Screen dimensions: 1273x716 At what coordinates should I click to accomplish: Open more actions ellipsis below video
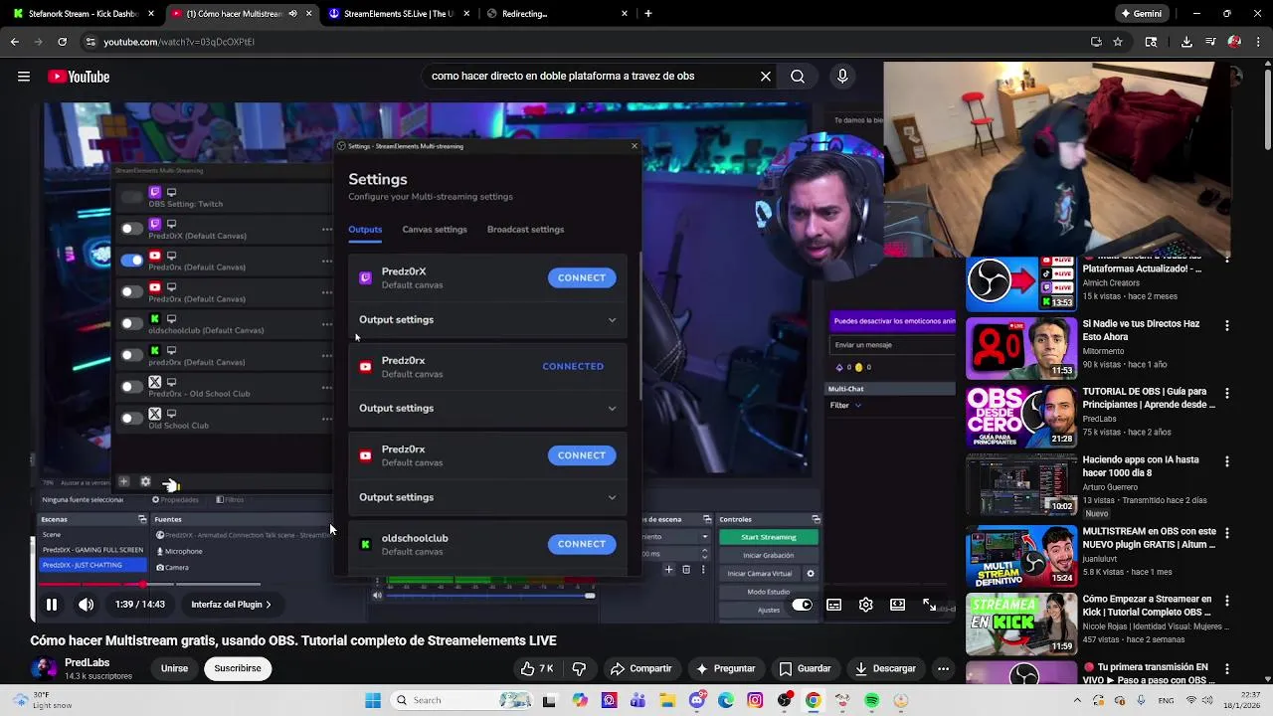(944, 668)
